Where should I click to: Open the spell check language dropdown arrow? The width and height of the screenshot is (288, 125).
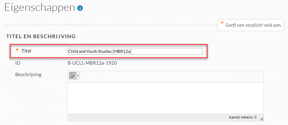[78, 76]
